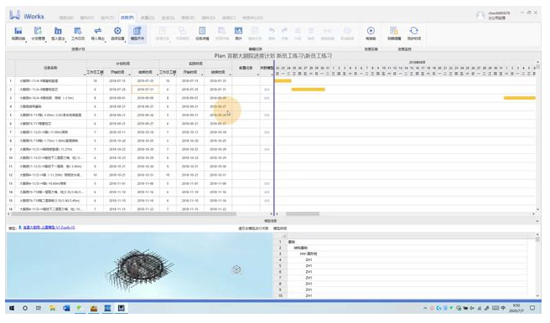Click the Gantt bar for task row 3
Screen dimensions: 550x323
(520, 98)
